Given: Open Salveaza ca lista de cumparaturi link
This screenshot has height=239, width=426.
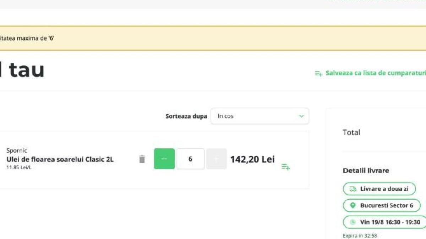Looking at the screenshot, I should pyautogui.click(x=375, y=73).
